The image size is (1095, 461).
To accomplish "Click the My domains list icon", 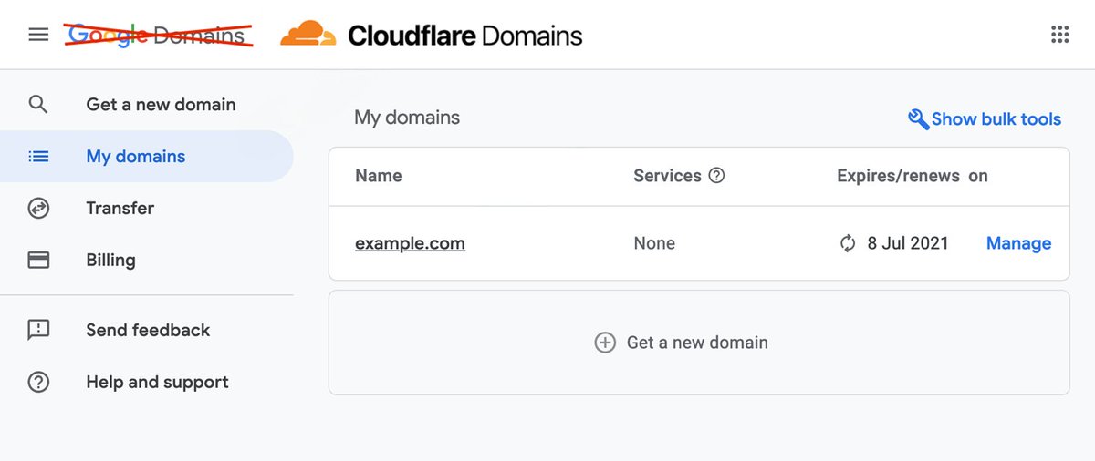I will 38,156.
